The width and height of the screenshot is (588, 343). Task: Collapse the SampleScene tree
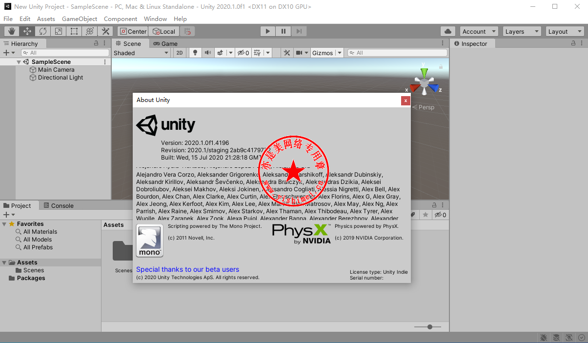pyautogui.click(x=19, y=62)
